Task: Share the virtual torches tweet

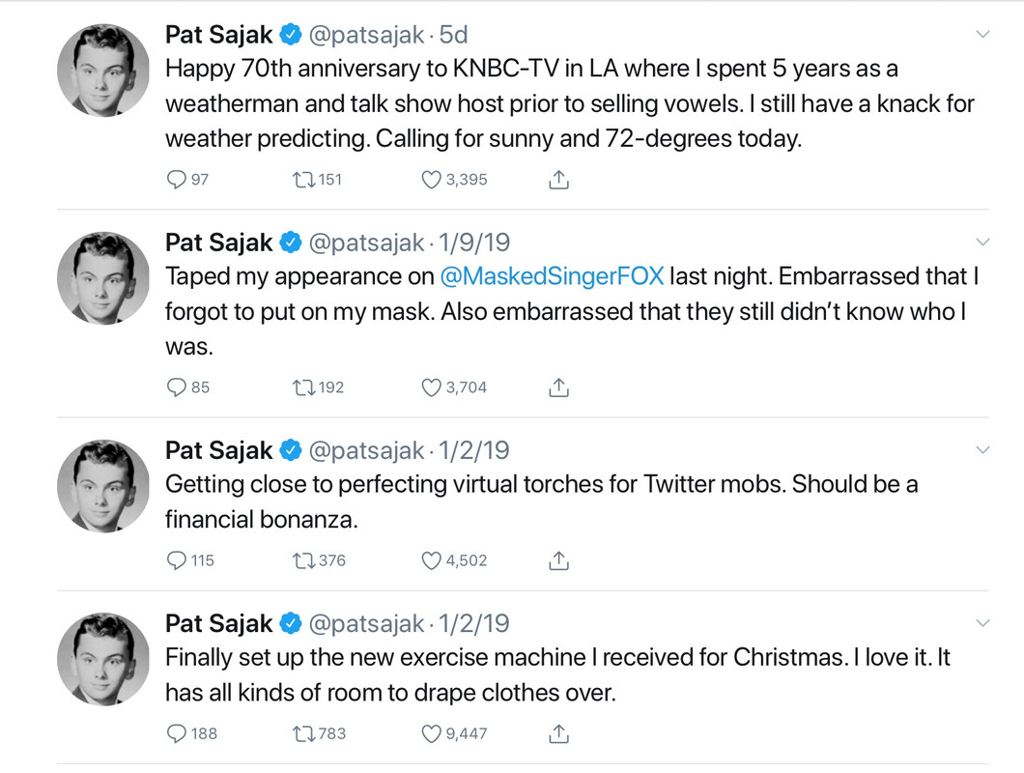Action: (558, 560)
